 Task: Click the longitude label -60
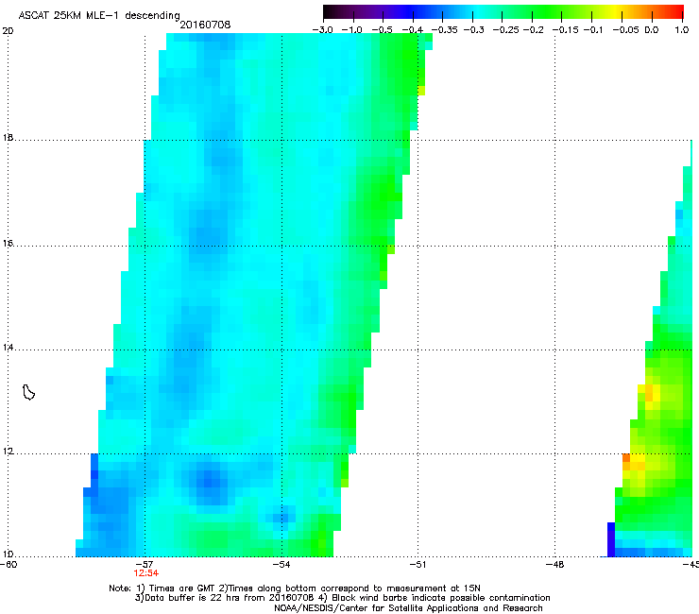tap(9, 565)
